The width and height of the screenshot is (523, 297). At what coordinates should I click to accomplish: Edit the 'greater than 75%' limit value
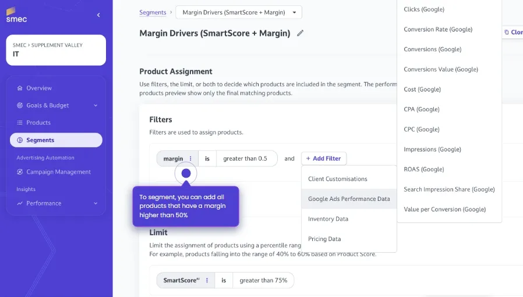pyautogui.click(x=263, y=280)
